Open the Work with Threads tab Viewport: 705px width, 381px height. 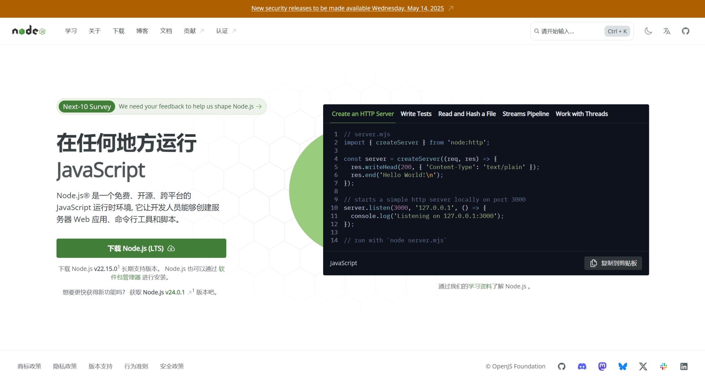[x=581, y=114]
